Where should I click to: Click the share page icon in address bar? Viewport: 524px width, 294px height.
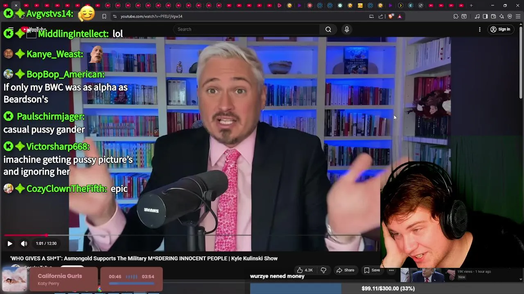[381, 16]
